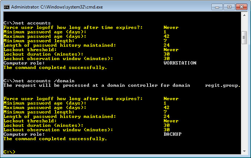Click the 'net accounts /domain' command line
This screenshot has width=251, height=158.
tap(39, 81)
